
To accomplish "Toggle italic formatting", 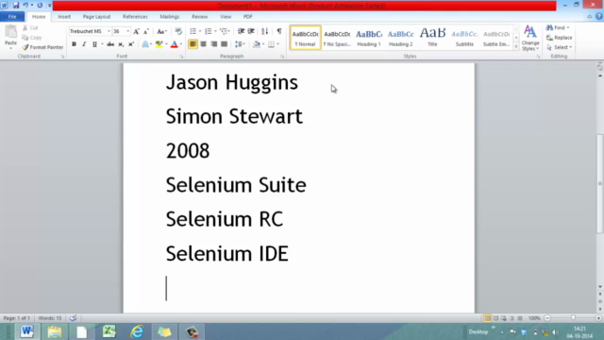I will click(84, 44).
